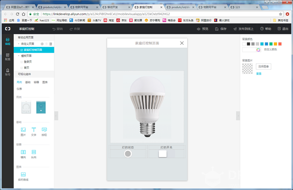Viewport: 293px width, 190px height.
Task: Select the light bulb image on canvas
Action: (147, 107)
